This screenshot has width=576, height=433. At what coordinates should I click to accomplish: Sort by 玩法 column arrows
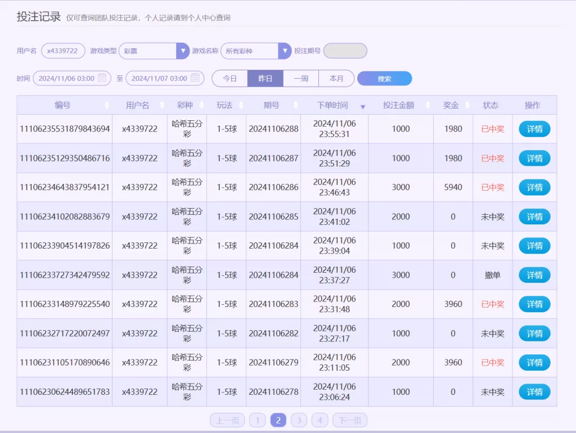(x=241, y=105)
